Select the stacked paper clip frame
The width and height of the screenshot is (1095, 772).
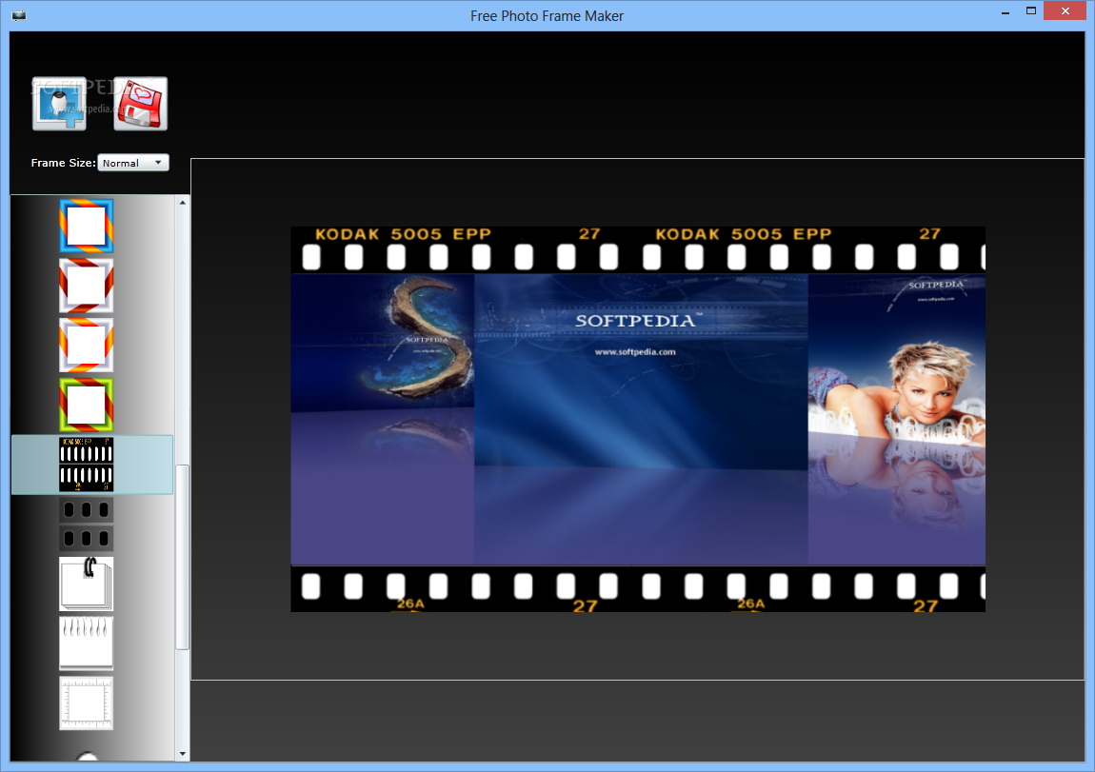87,584
